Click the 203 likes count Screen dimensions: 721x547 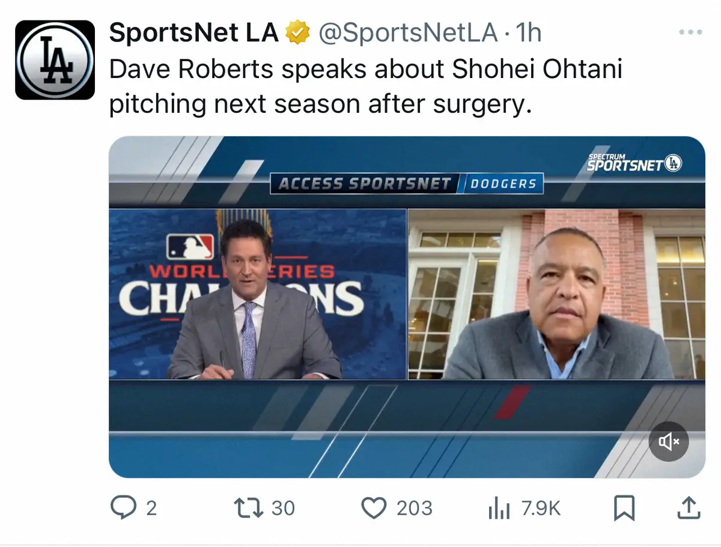414,509
